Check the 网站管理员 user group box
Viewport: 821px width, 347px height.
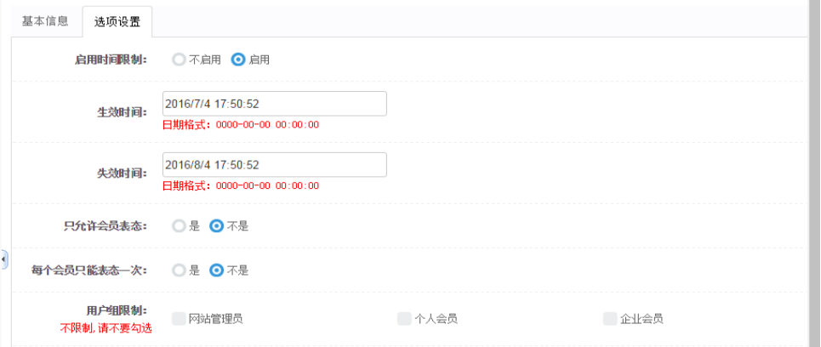(x=179, y=319)
